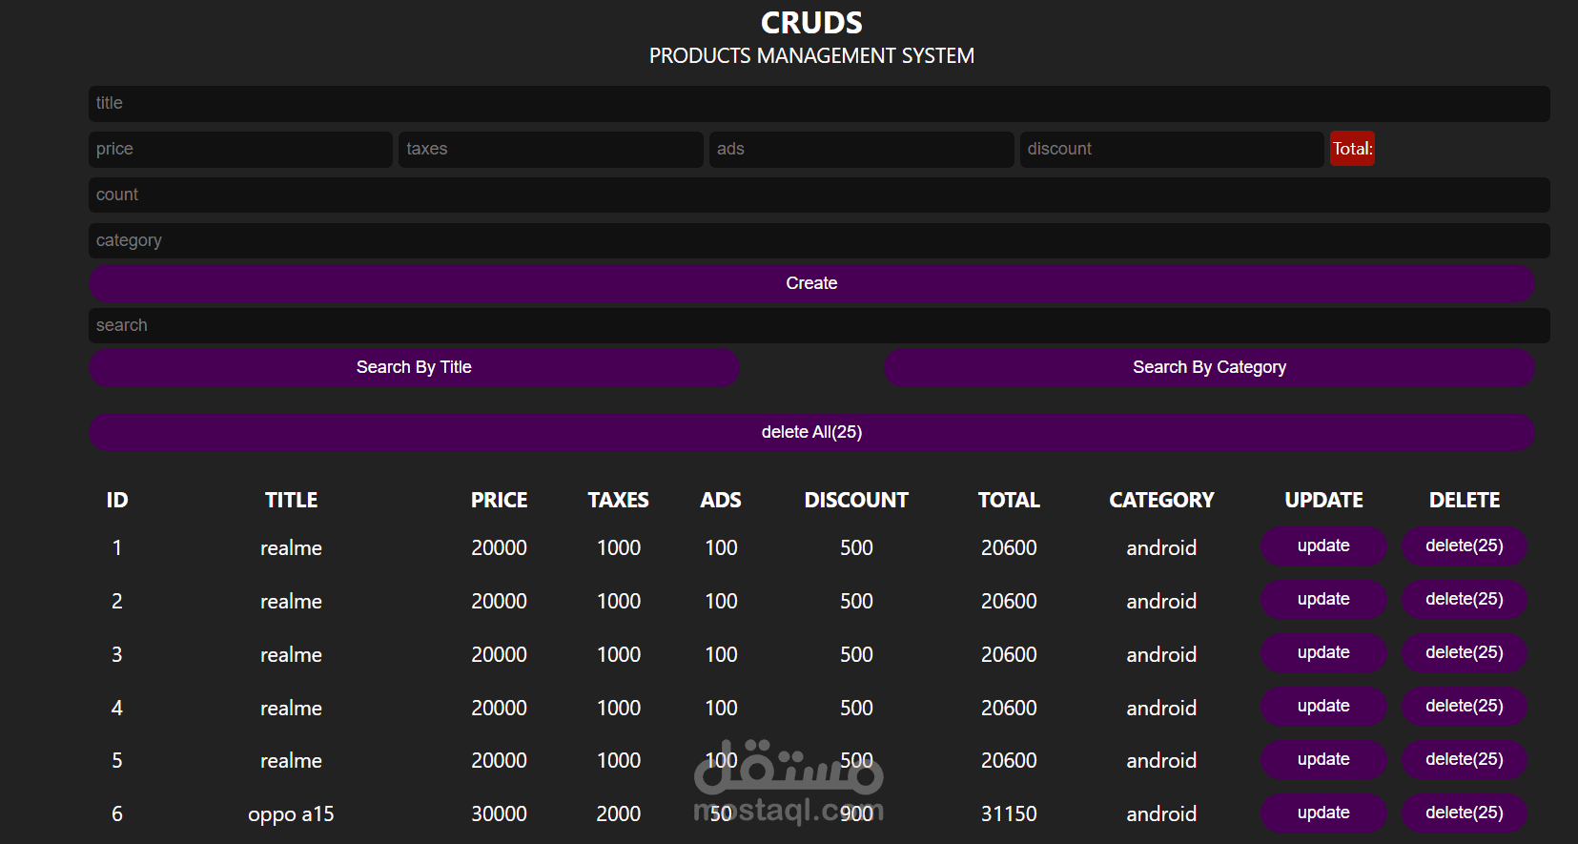Click the ID column header
Screen dimensions: 1578x844
point(117,500)
